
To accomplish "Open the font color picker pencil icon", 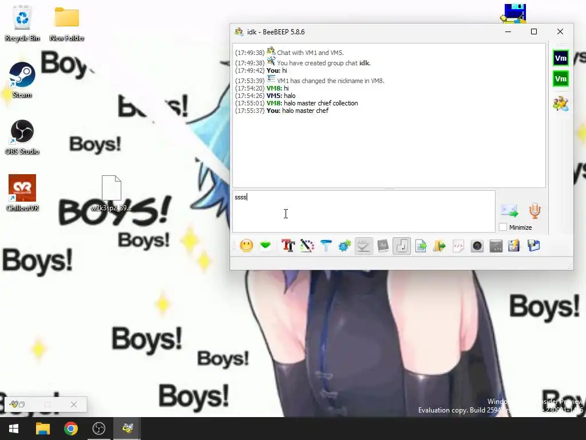I will [307, 246].
